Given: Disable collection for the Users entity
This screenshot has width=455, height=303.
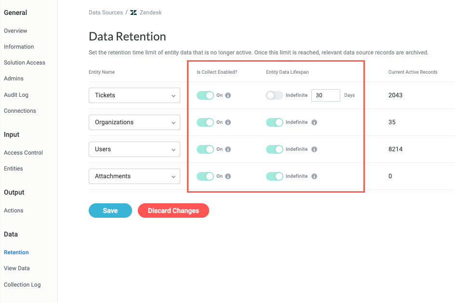Looking at the screenshot, I should tap(206, 149).
